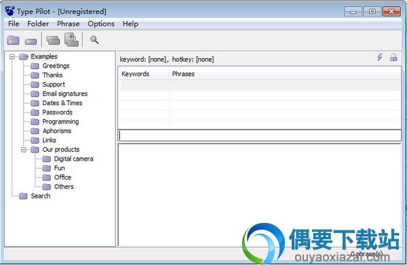Click the open Examples folder icon
The width and height of the screenshot is (407, 265).
(24, 56)
